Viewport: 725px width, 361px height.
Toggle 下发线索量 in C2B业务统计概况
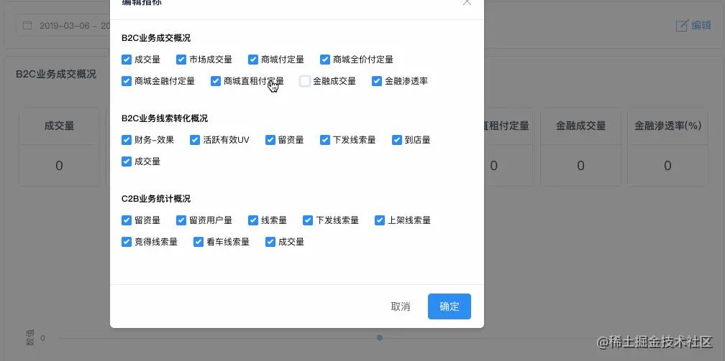308,220
